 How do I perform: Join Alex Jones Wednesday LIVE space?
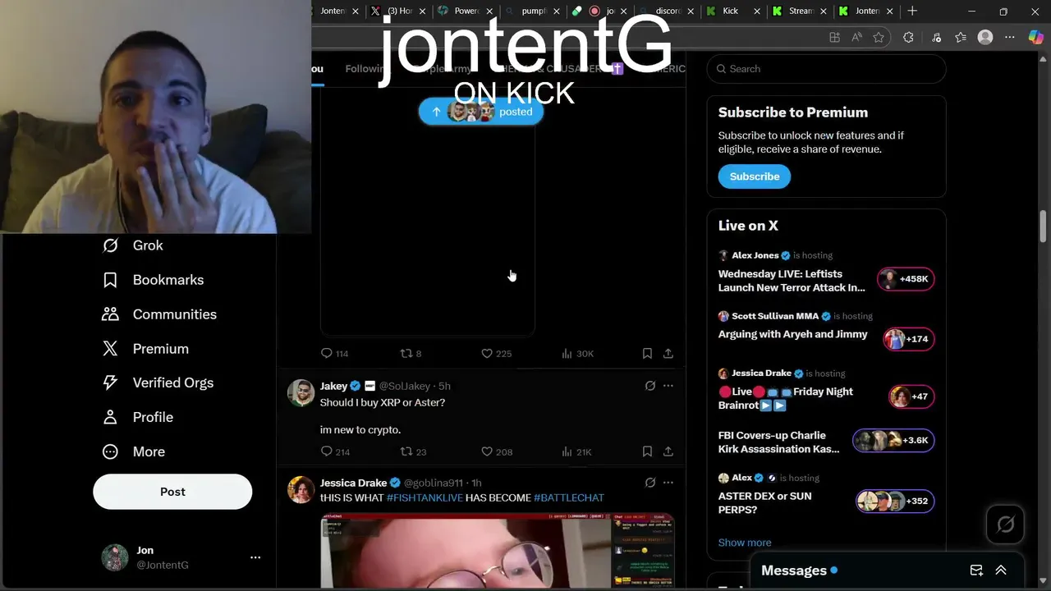pos(826,273)
